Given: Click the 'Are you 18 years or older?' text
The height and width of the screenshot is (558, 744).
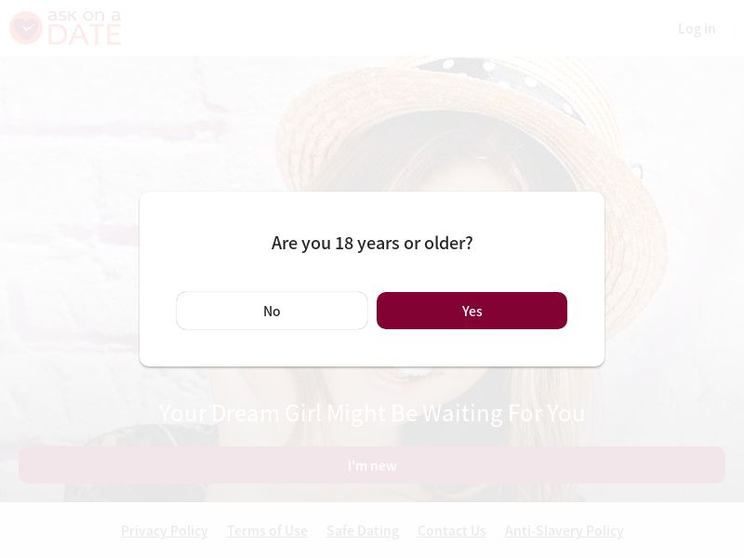Looking at the screenshot, I should coord(372,243).
